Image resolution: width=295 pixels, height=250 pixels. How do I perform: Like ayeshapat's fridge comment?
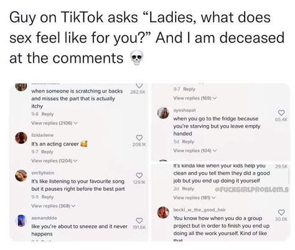(x=281, y=113)
